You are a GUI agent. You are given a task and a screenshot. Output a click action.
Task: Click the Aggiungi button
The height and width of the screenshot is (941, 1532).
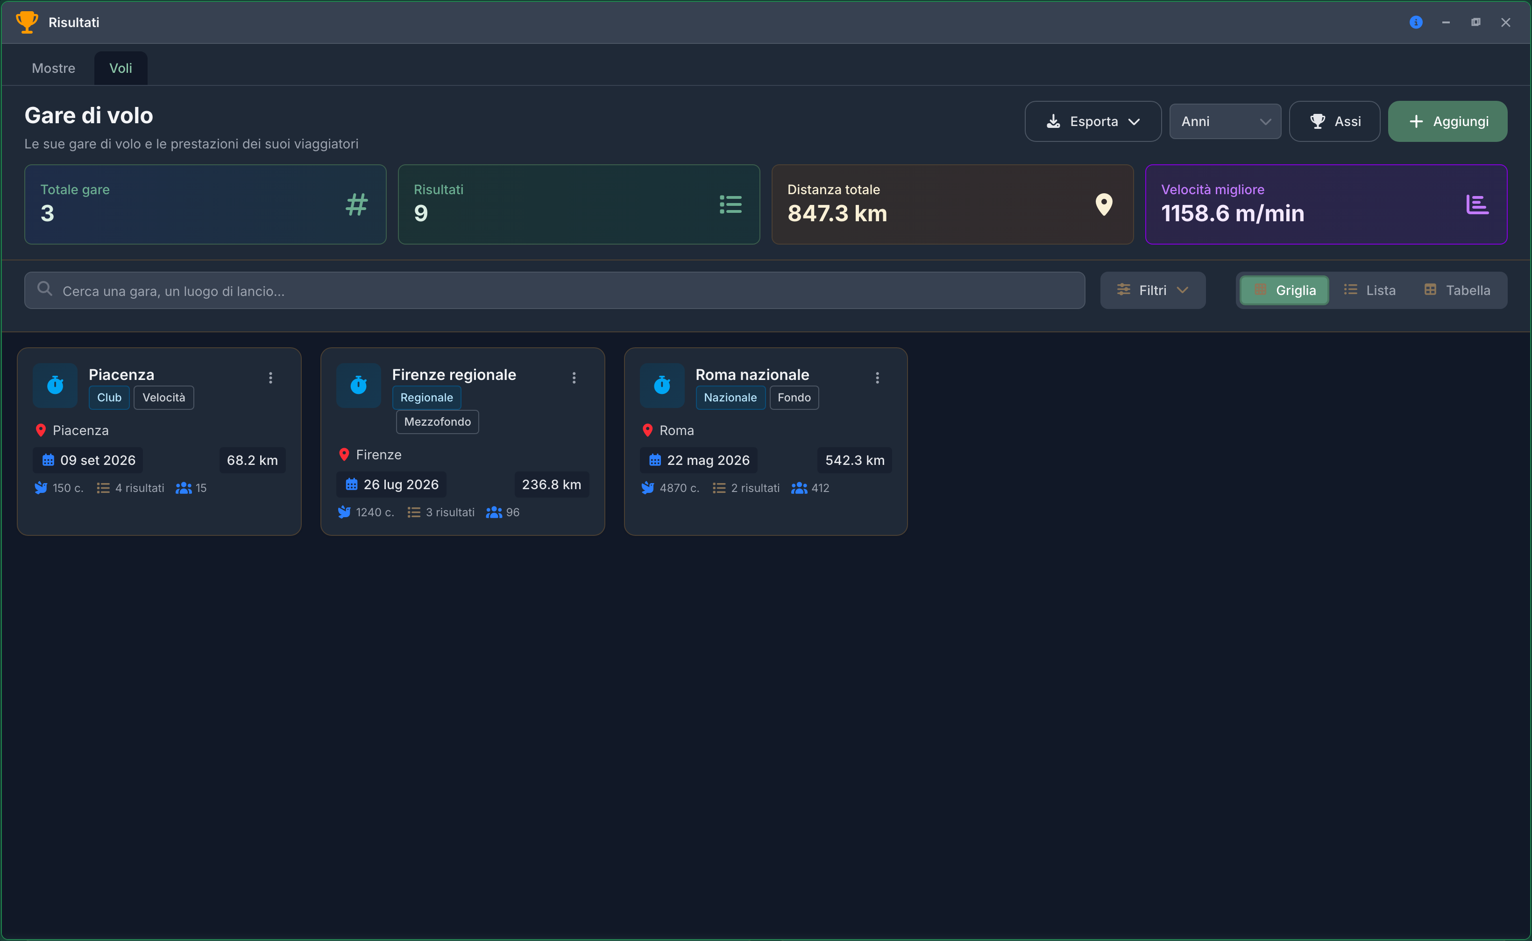point(1447,121)
